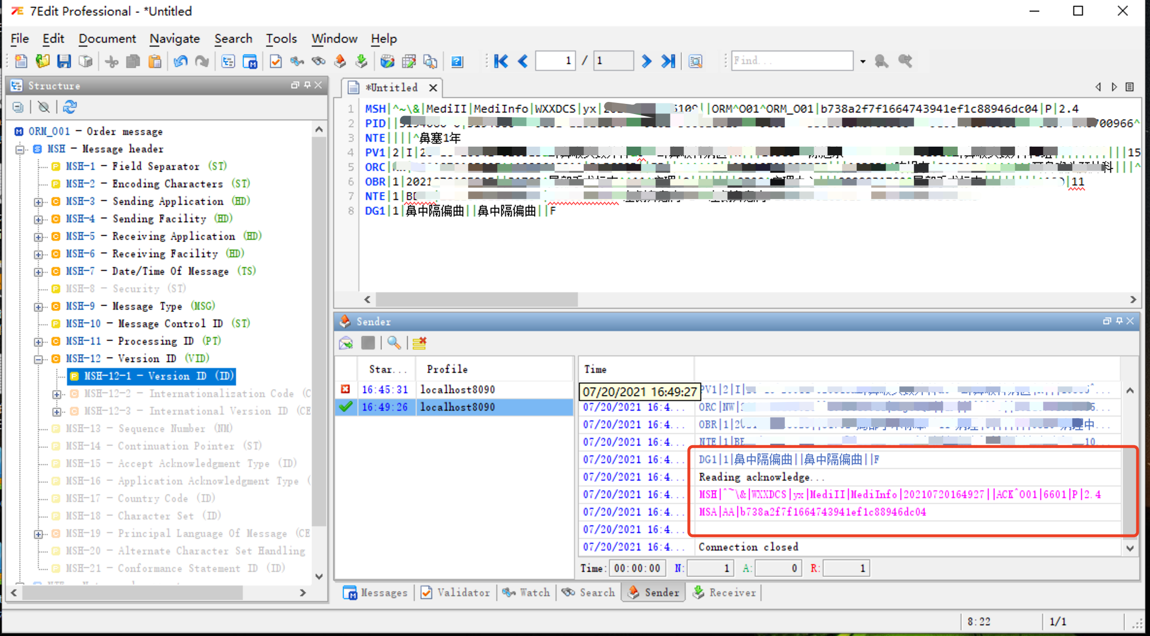1150x636 pixels.
Task: Click the Paste clipboard toolbar icon
Action: (154, 61)
